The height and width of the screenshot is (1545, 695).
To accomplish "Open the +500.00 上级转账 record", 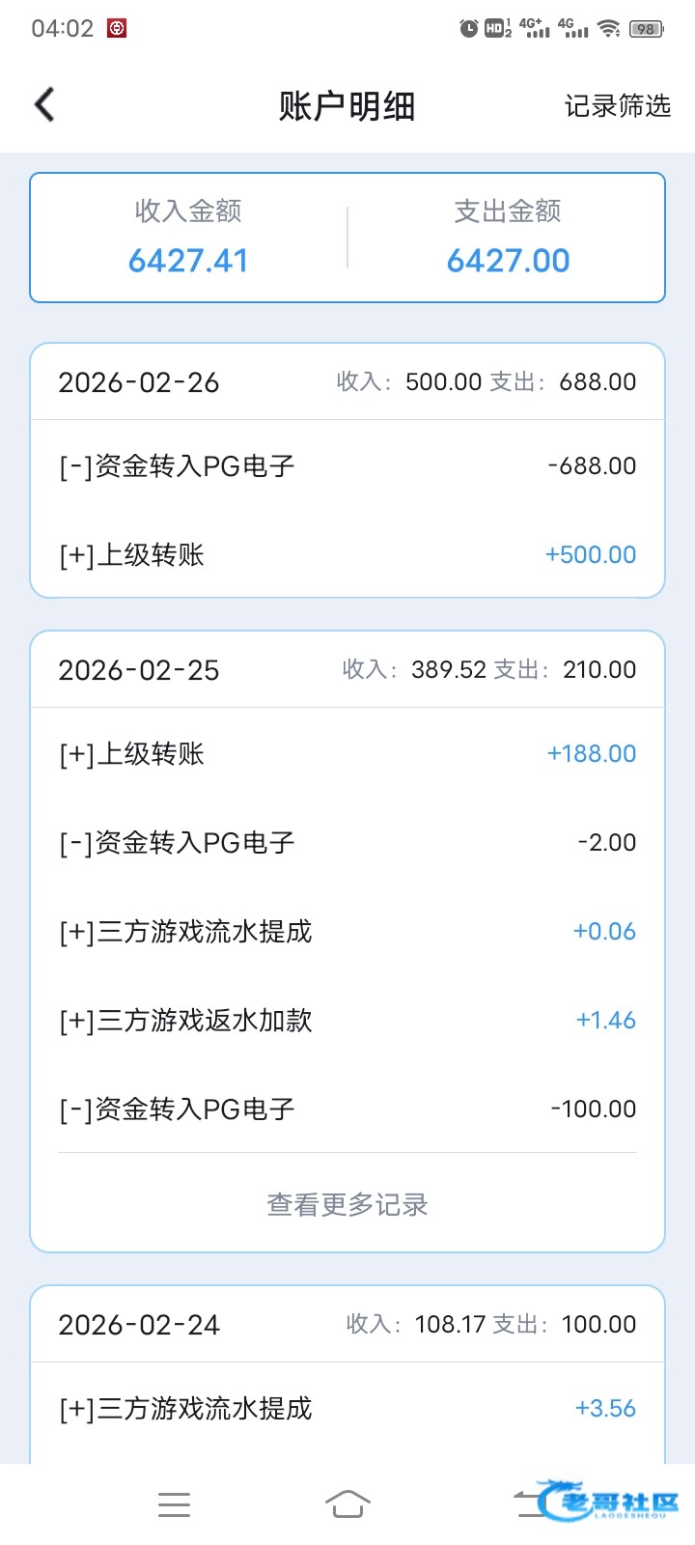I will tap(347, 555).
